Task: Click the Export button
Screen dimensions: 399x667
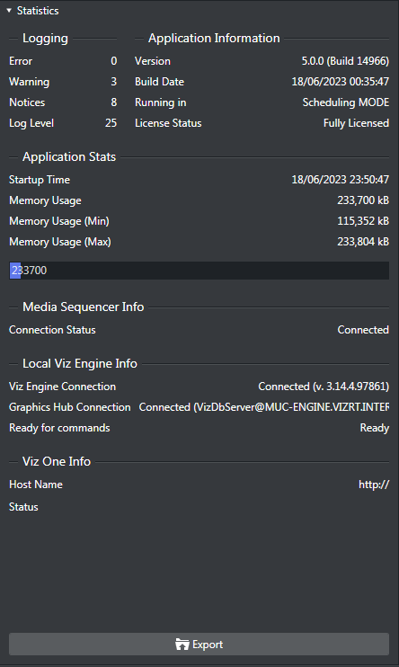Action: tap(199, 644)
